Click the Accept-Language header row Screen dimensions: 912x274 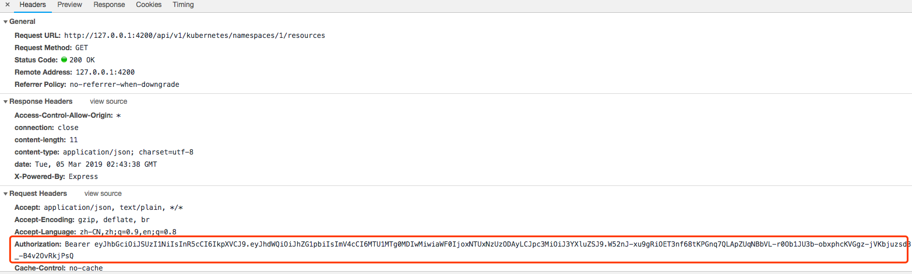(96, 232)
